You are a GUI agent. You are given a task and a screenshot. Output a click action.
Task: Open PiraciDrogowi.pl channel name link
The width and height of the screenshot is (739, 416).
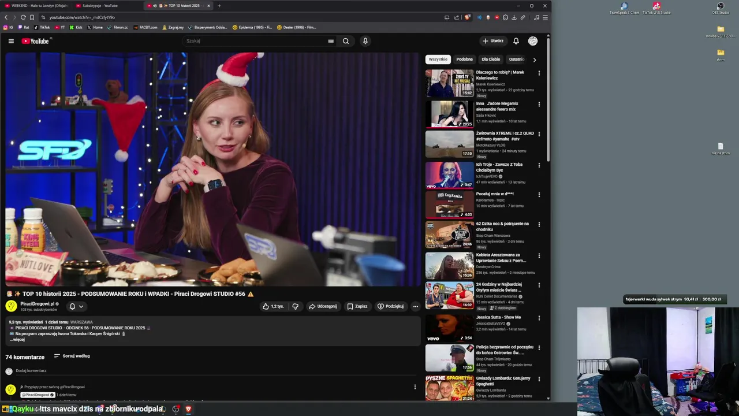pyautogui.click(x=38, y=303)
